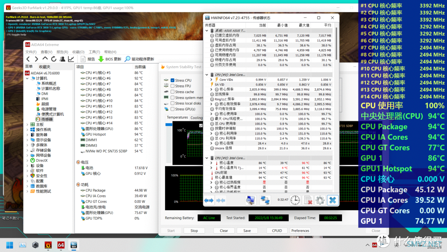Open 查看(V) menu in AIDA64

point(46,52)
